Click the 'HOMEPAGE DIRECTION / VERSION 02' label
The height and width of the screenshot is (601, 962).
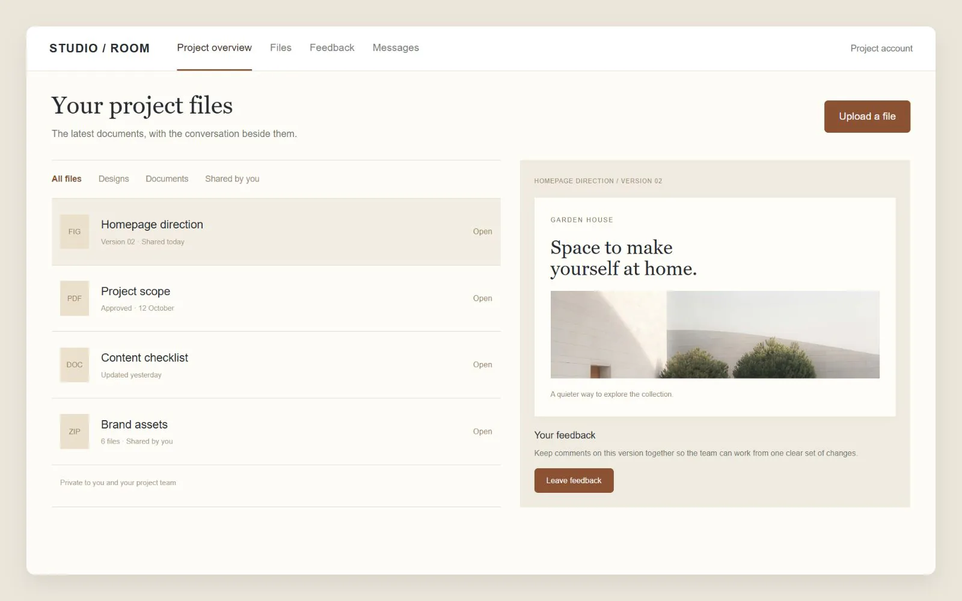coord(598,181)
